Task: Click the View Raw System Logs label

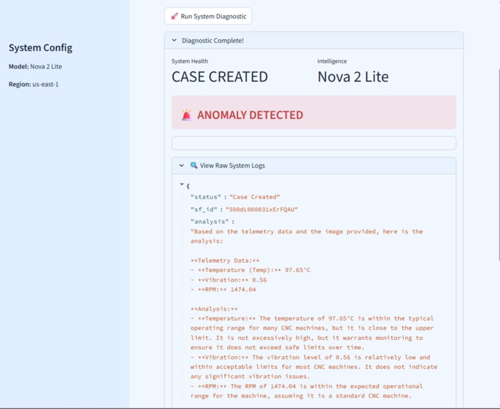Action: tap(233, 166)
